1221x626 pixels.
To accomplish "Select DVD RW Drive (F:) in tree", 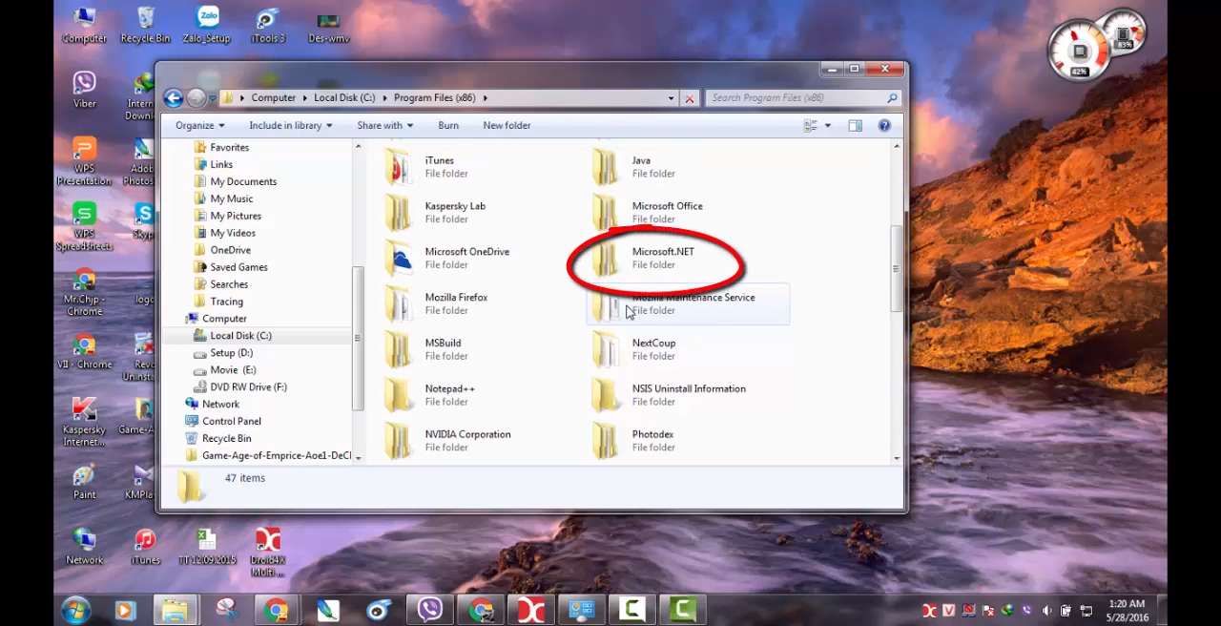I will tap(248, 386).
